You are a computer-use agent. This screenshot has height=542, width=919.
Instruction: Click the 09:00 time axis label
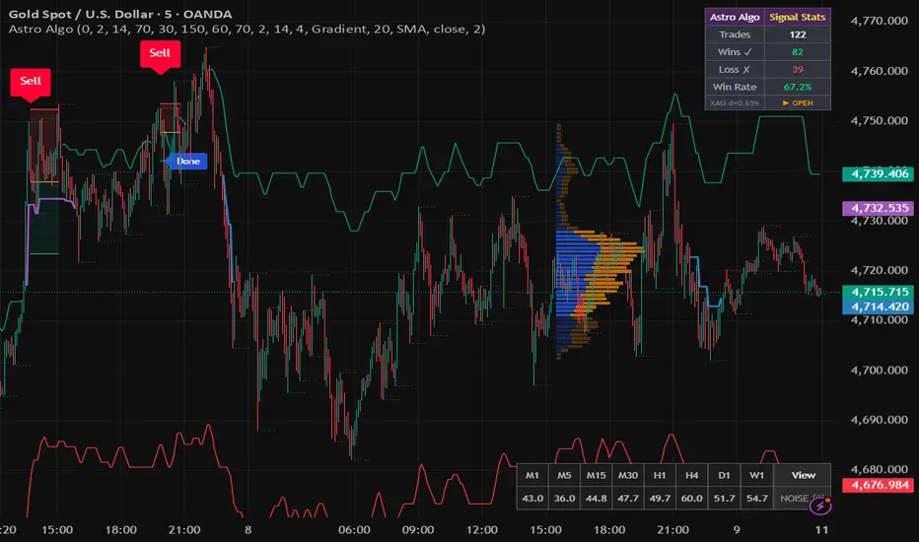click(x=418, y=530)
